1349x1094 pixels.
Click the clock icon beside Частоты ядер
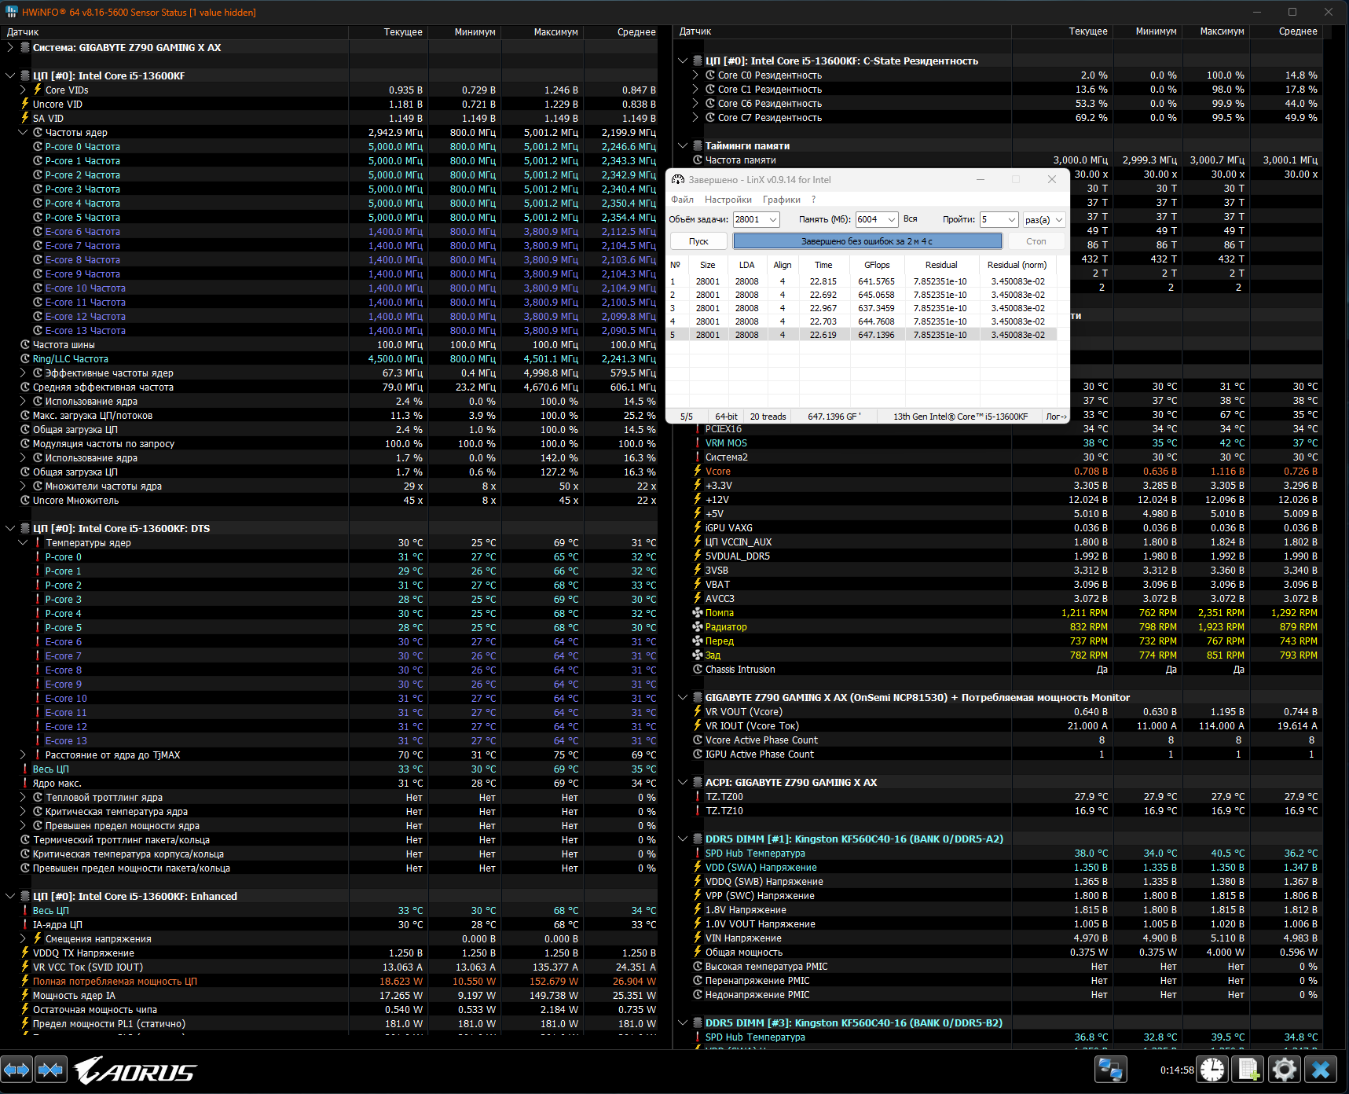click(38, 132)
